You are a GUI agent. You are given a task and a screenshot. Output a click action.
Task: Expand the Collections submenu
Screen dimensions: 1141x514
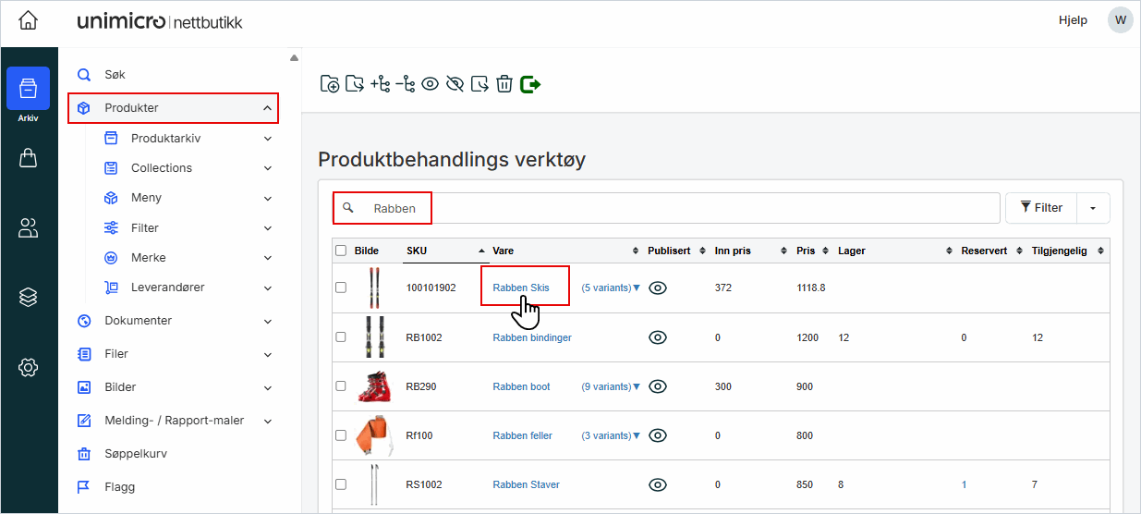click(268, 168)
